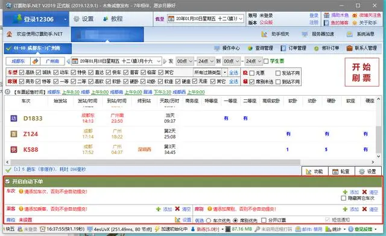This screenshot has width=386, height=236.
Task: Open 候补订单 icon
Action: coord(317,48)
